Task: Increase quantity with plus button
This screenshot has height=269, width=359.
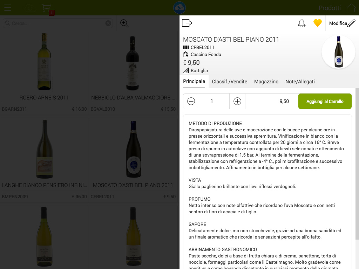Action: click(x=237, y=101)
